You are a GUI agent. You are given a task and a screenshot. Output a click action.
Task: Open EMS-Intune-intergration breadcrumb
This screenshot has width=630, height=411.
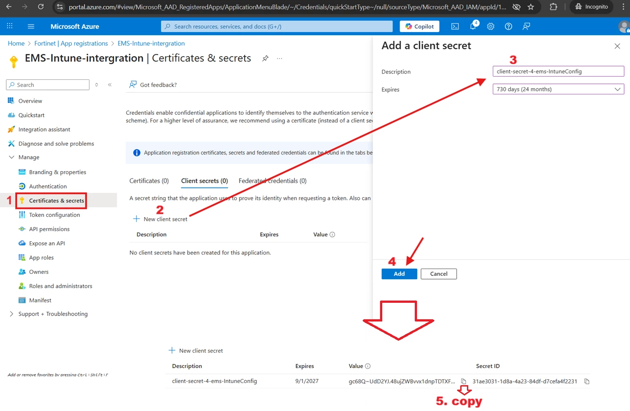pos(151,43)
